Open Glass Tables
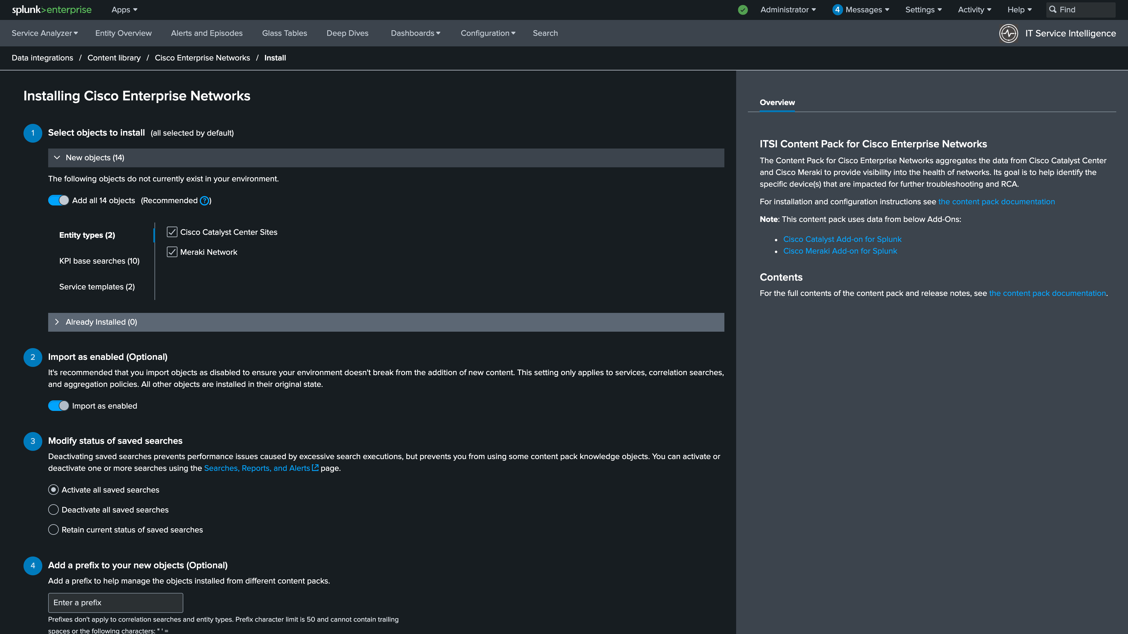This screenshot has height=634, width=1128. pyautogui.click(x=285, y=33)
